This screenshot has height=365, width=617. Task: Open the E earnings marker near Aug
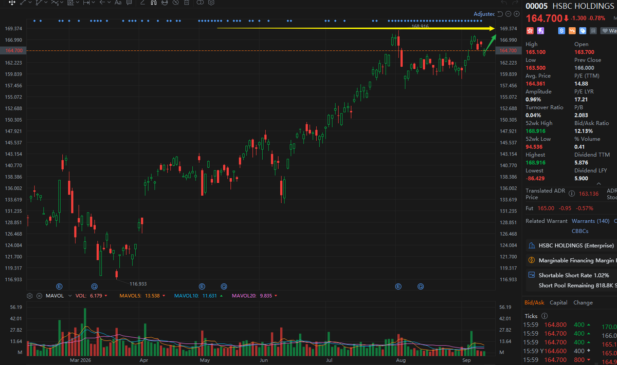tap(398, 285)
